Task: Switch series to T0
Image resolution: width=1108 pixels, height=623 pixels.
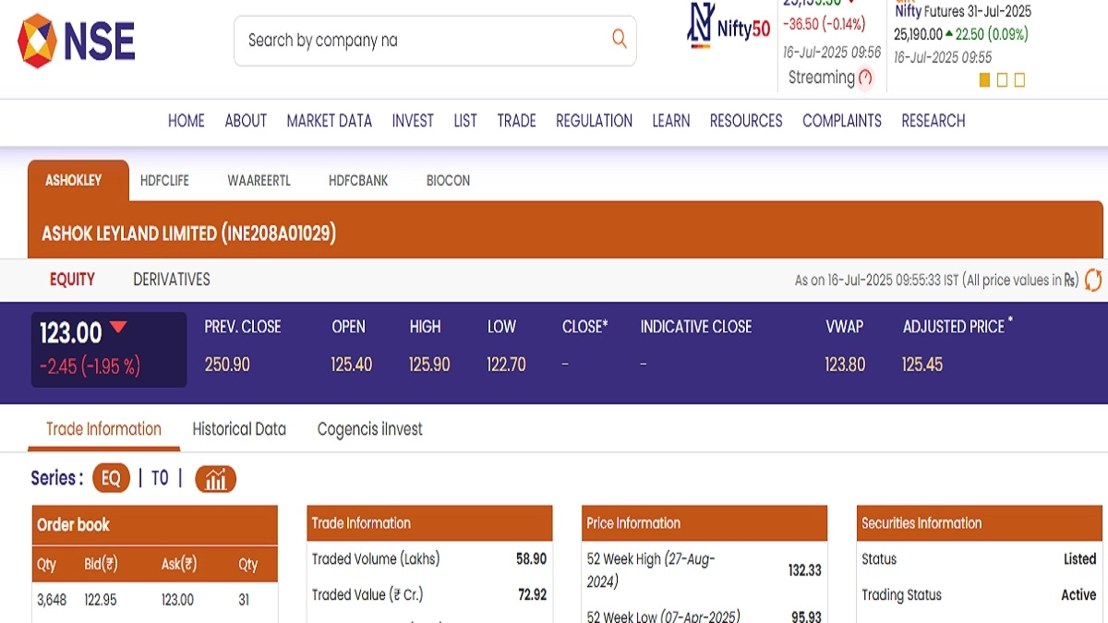Action: point(160,478)
